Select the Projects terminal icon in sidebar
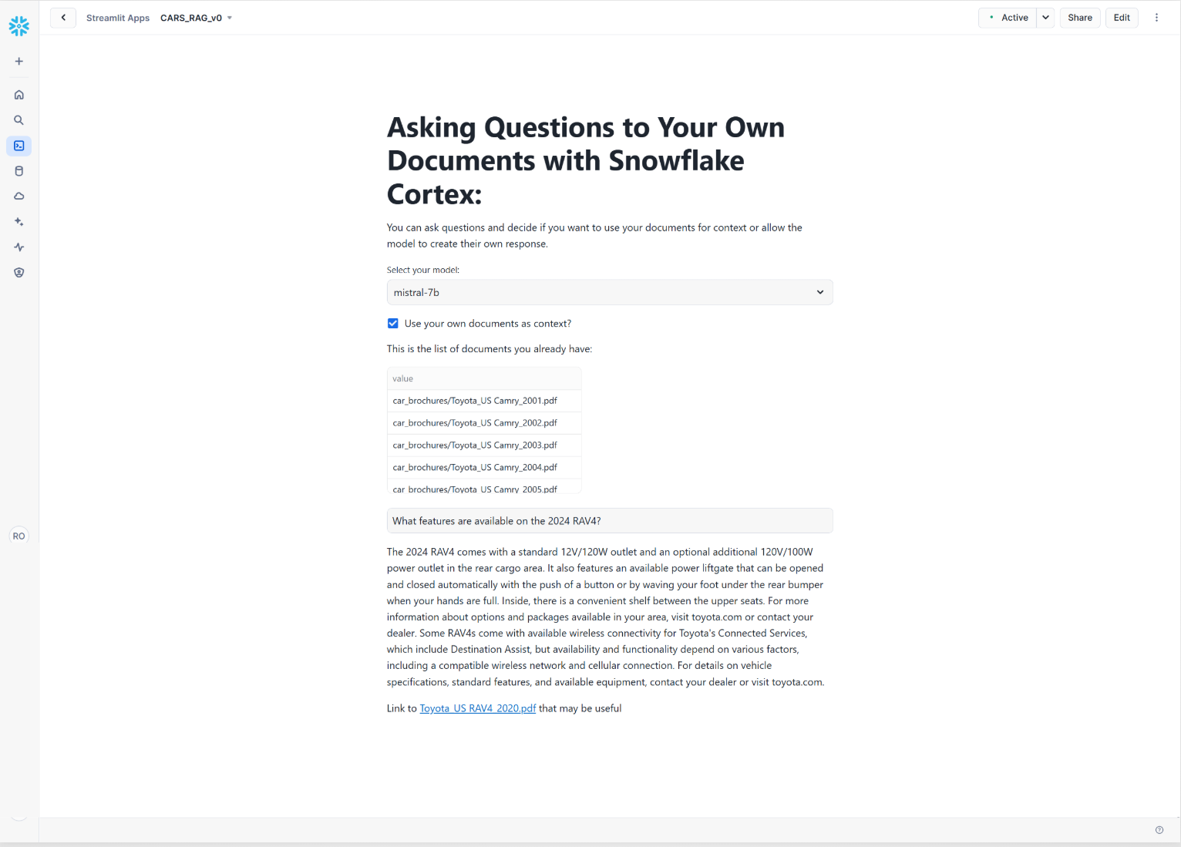 (x=19, y=146)
